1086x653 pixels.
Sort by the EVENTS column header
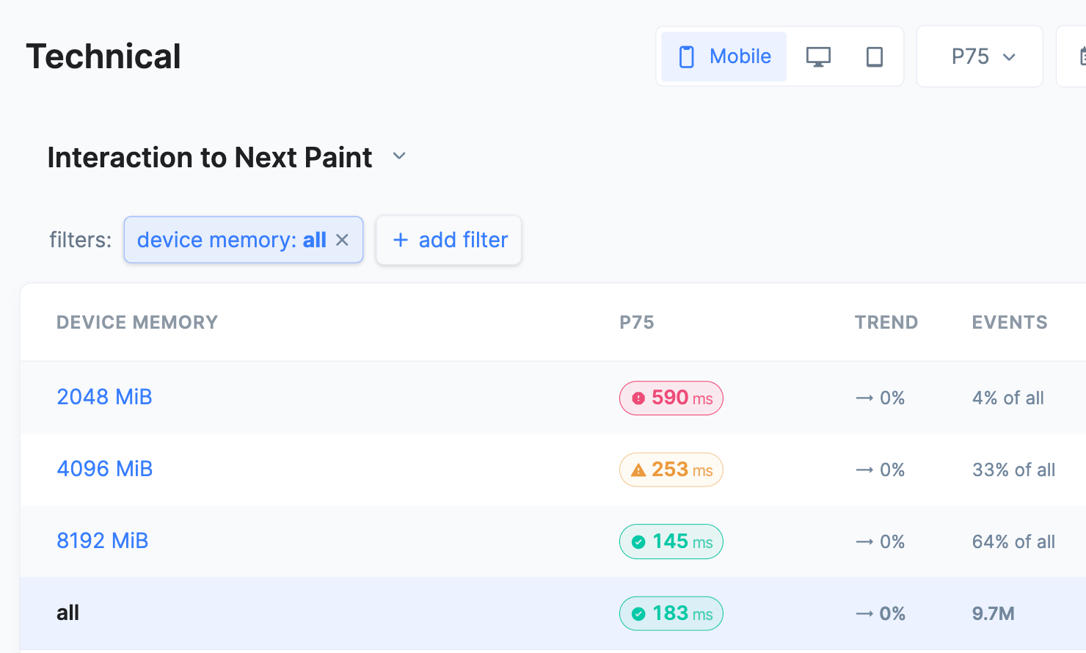click(1009, 322)
